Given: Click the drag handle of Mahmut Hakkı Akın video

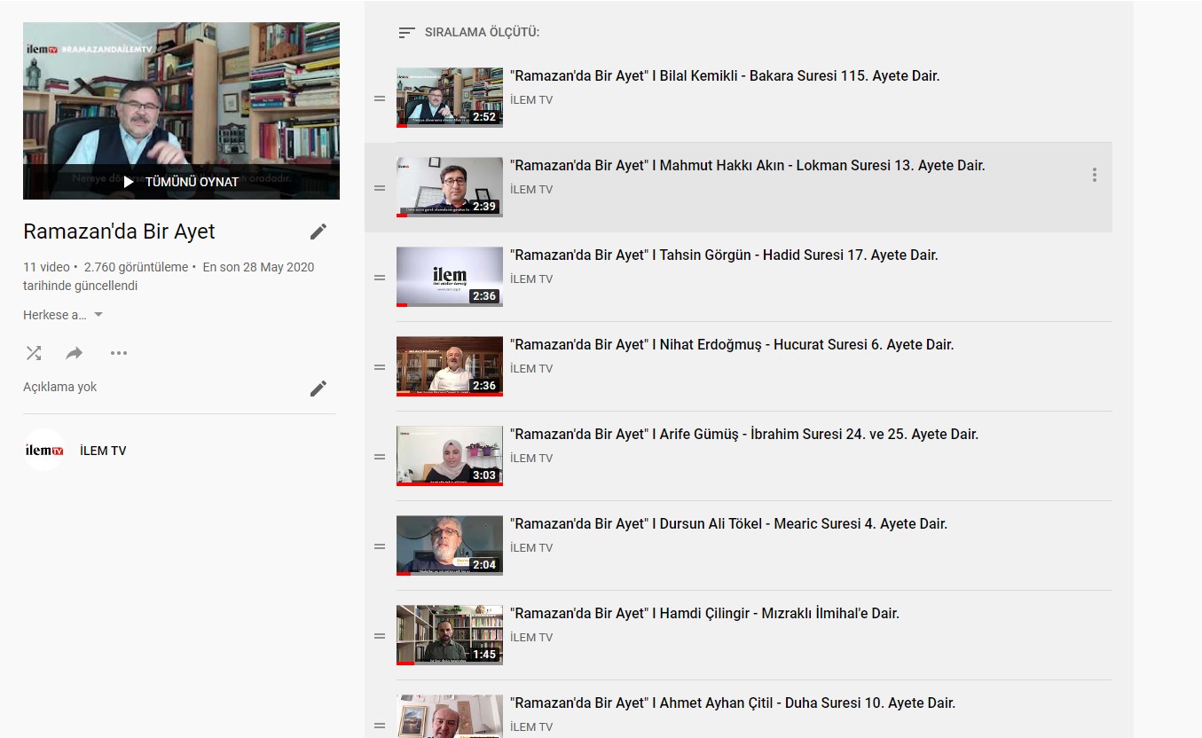Looking at the screenshot, I should 380,188.
